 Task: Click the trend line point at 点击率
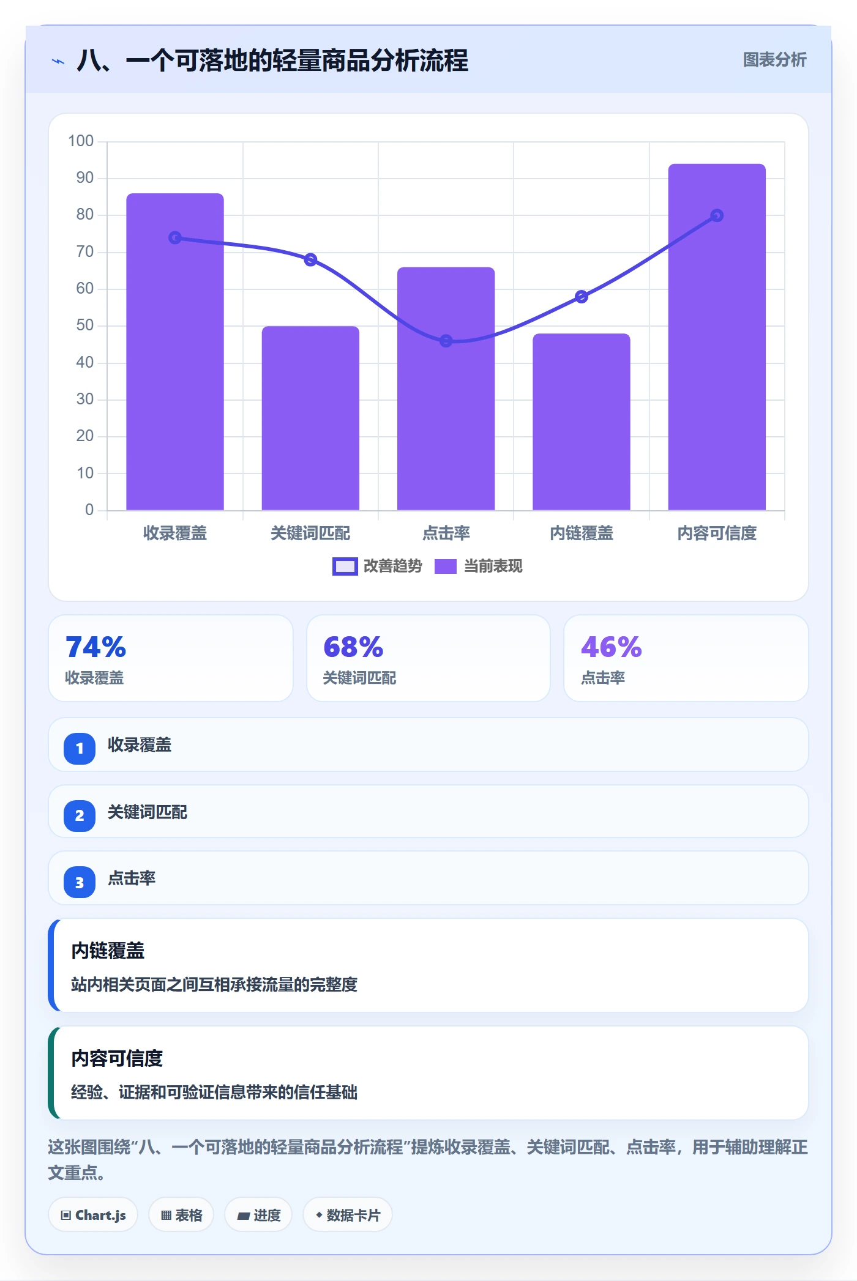[x=446, y=341]
